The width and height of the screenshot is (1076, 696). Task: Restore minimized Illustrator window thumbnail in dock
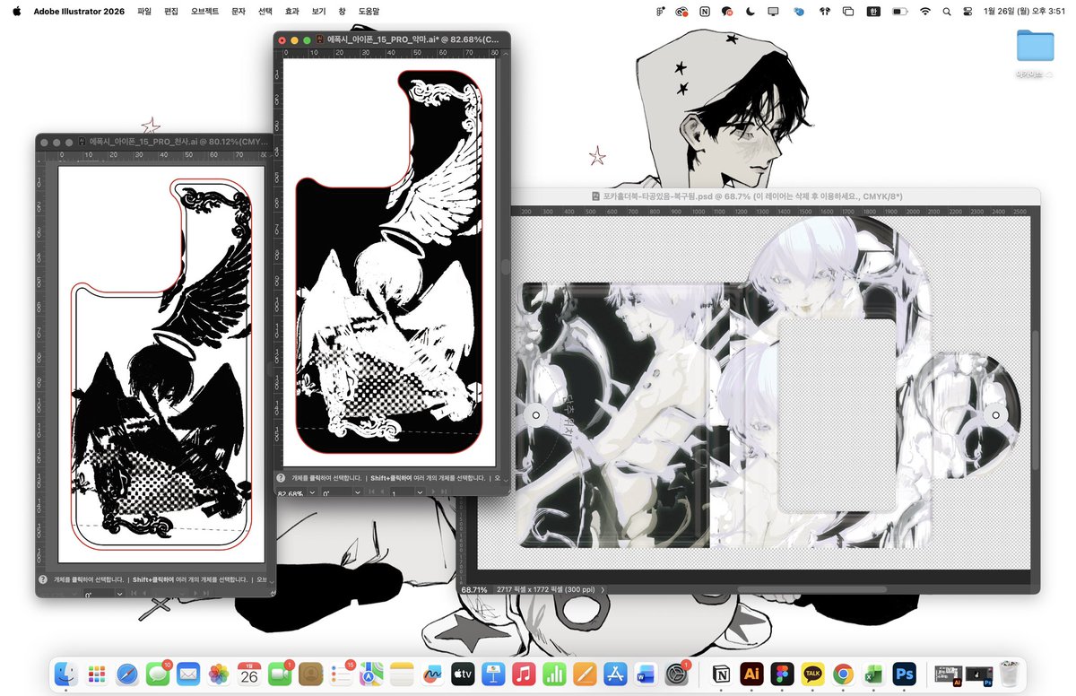coord(949,674)
